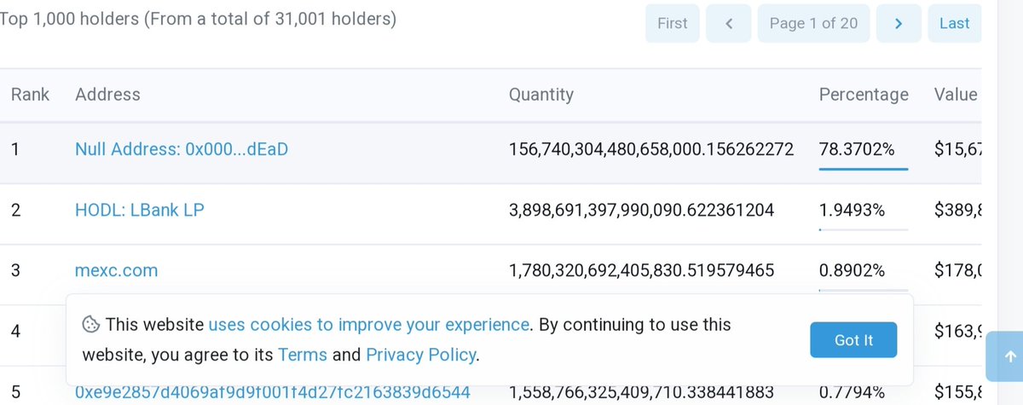
Task: Open the mexc.com holder address
Action: click(x=117, y=270)
